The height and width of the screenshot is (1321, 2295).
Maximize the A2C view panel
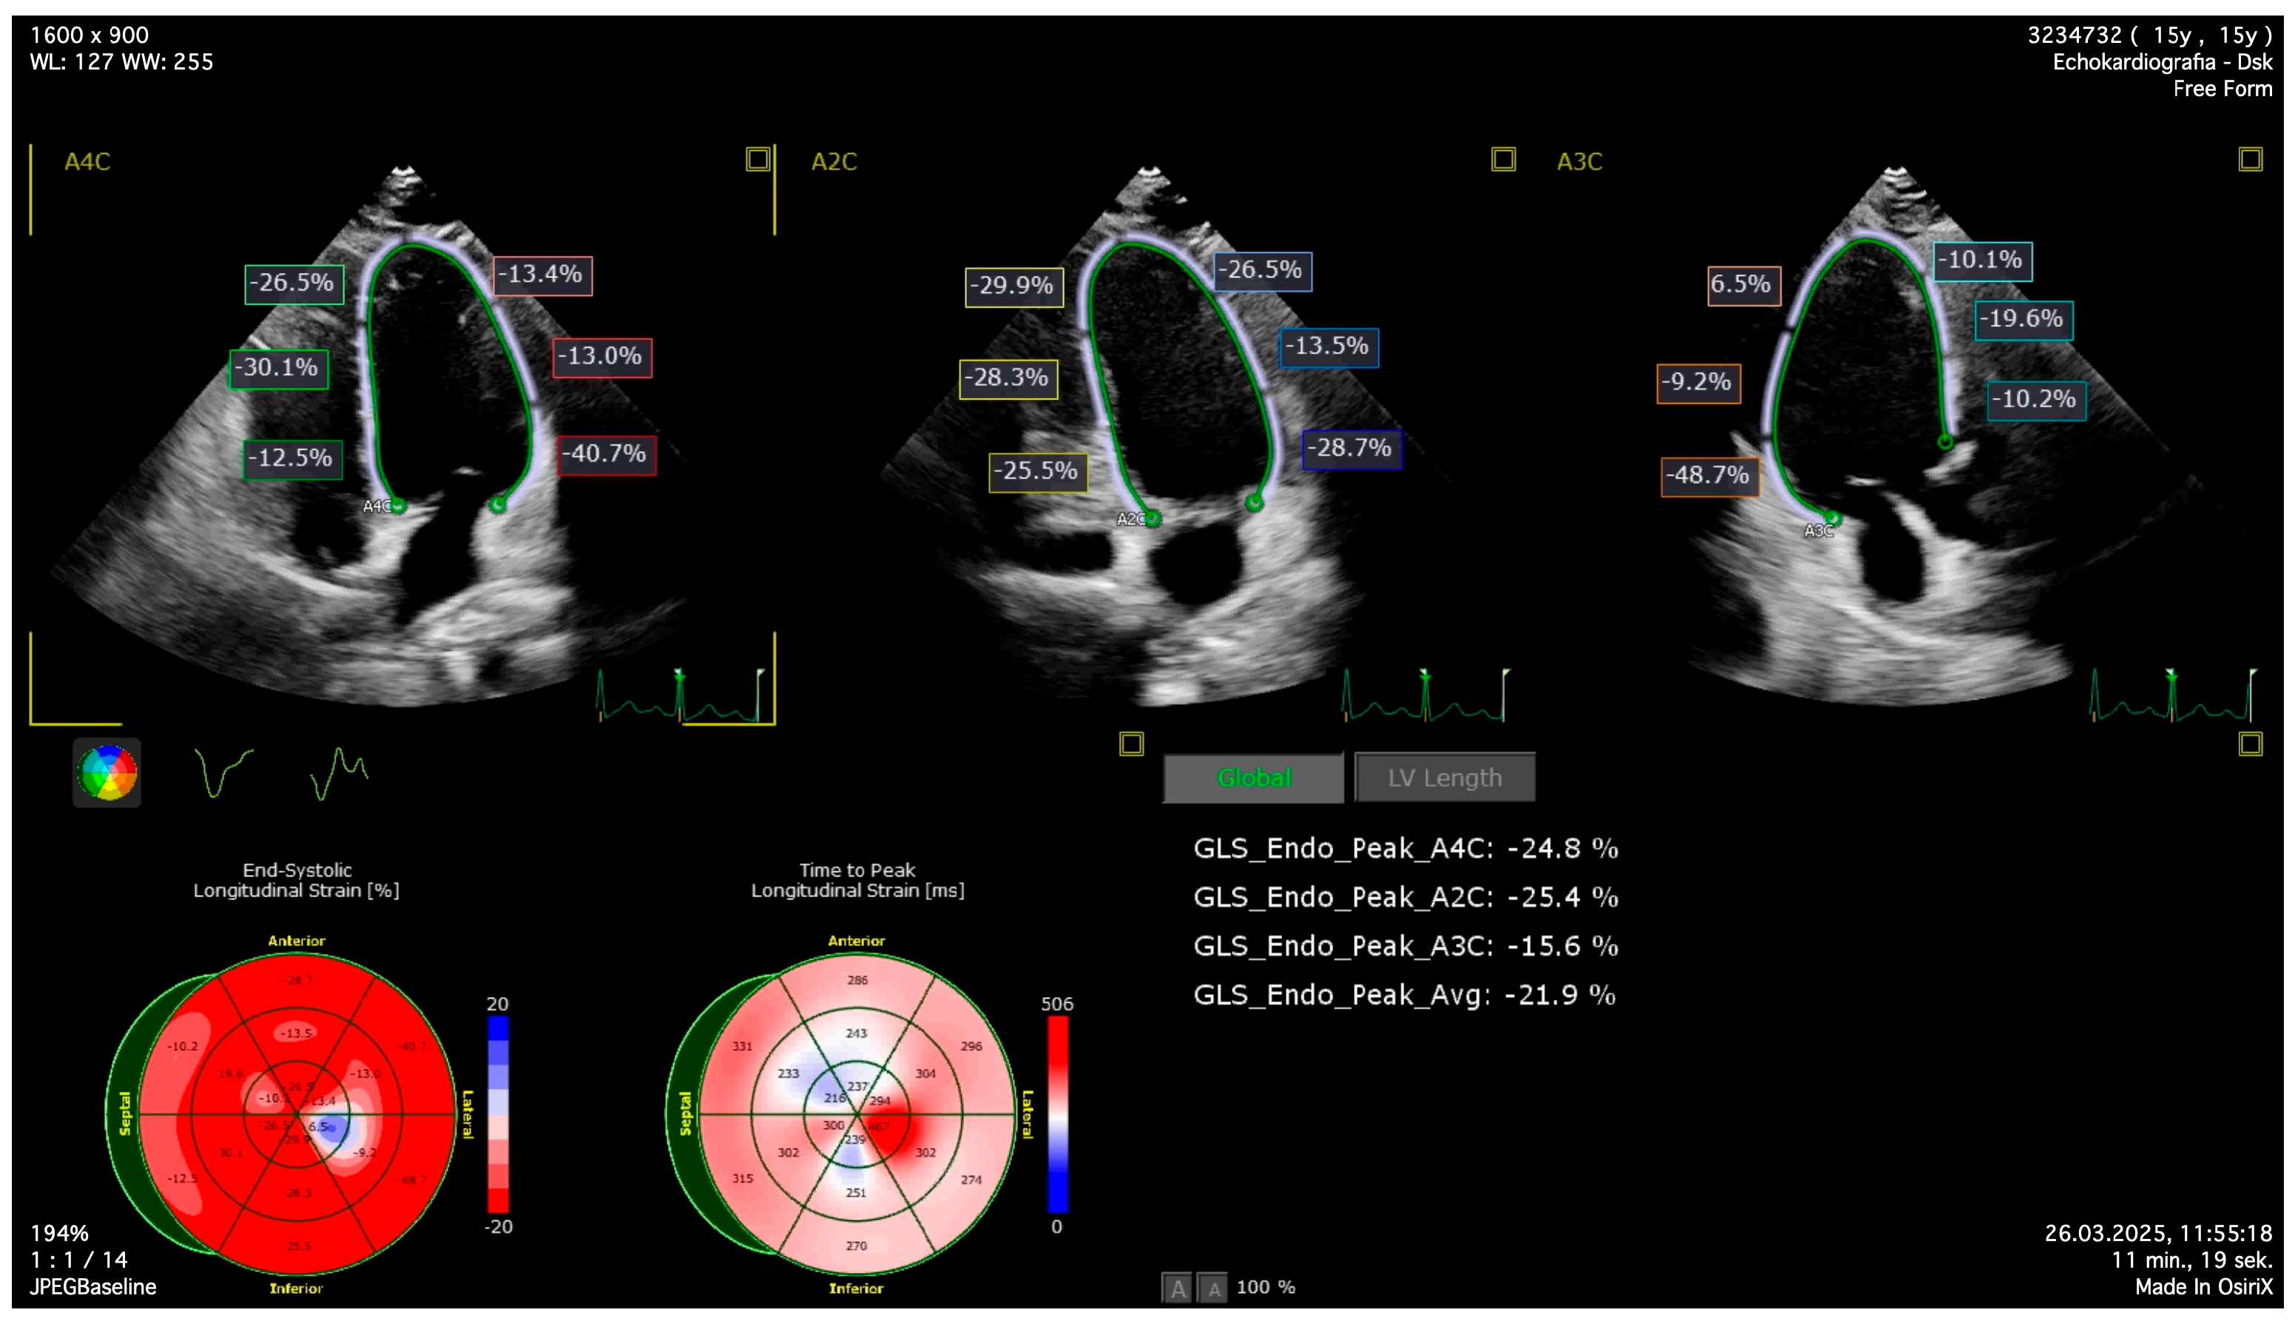(x=1503, y=160)
